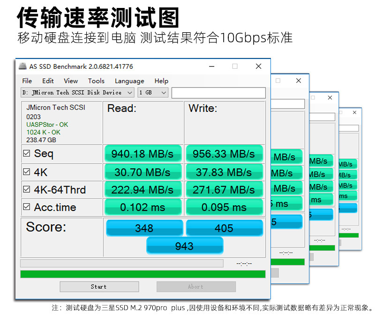Close the second stacked benchmark window
The width and height of the screenshot is (375, 318).
click(x=299, y=80)
